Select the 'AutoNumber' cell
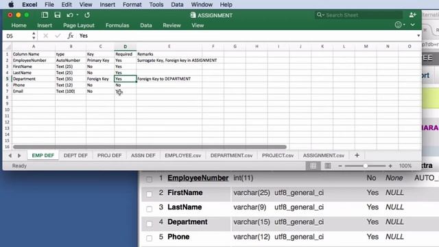This screenshot has width=439, height=247. (x=71, y=60)
